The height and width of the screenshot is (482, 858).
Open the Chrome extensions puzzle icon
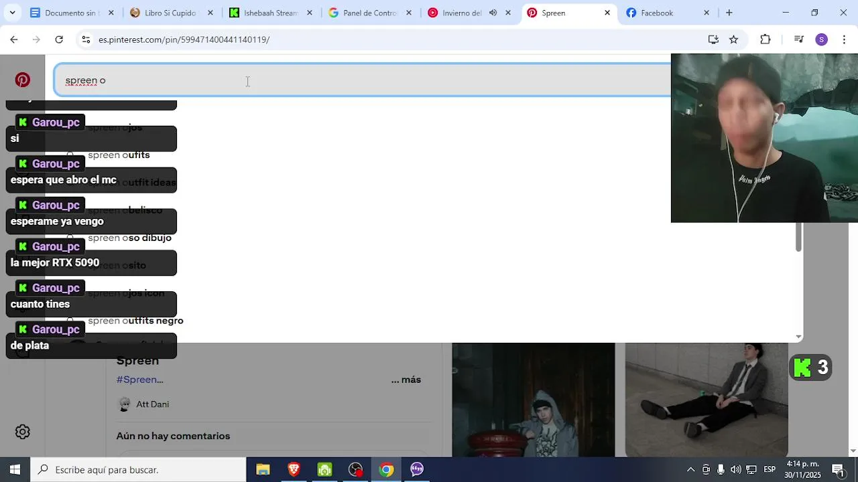coord(765,39)
